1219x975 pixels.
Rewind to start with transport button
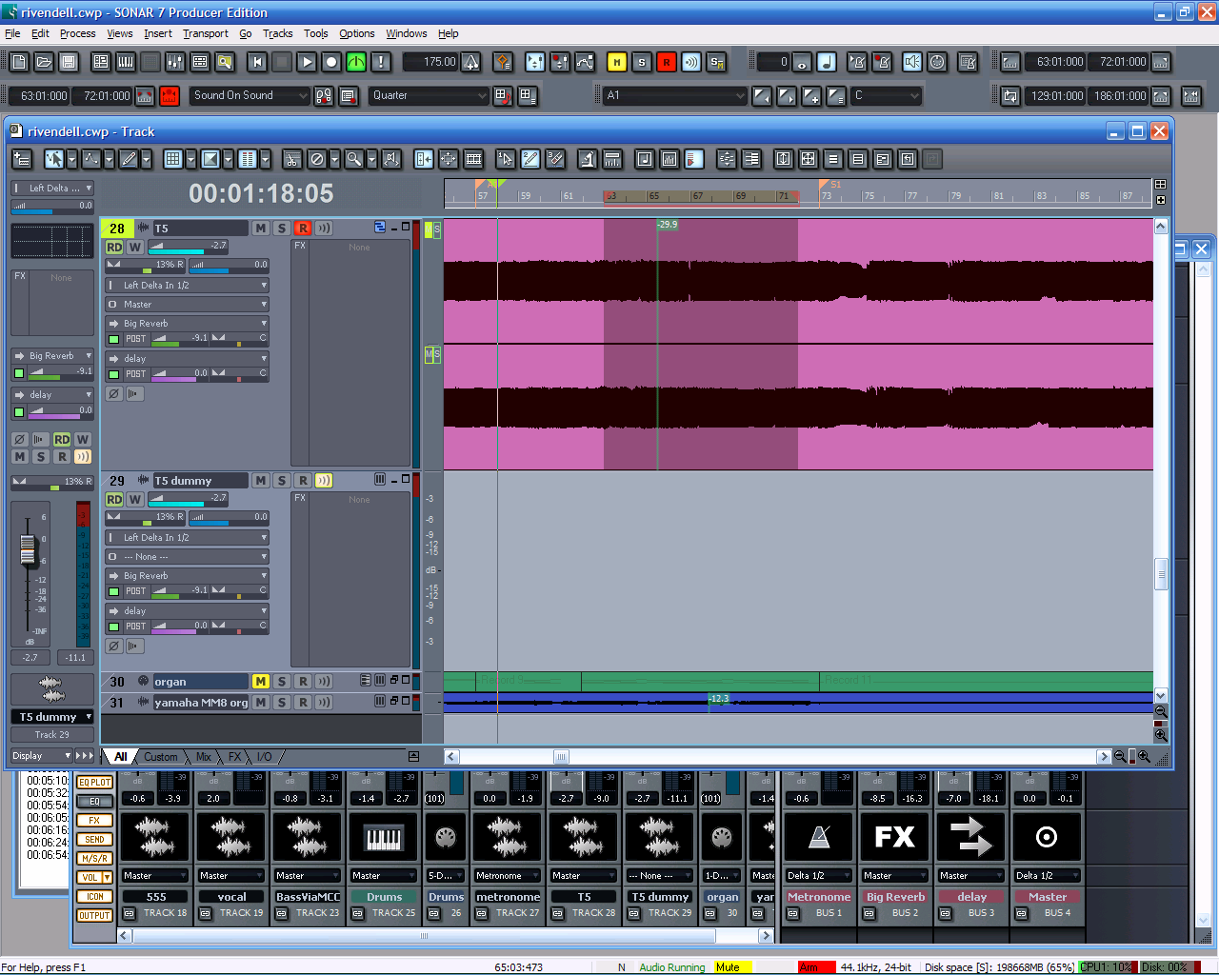tap(257, 62)
